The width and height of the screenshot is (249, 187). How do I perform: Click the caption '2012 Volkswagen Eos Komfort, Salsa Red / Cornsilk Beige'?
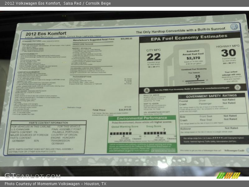(58, 3)
